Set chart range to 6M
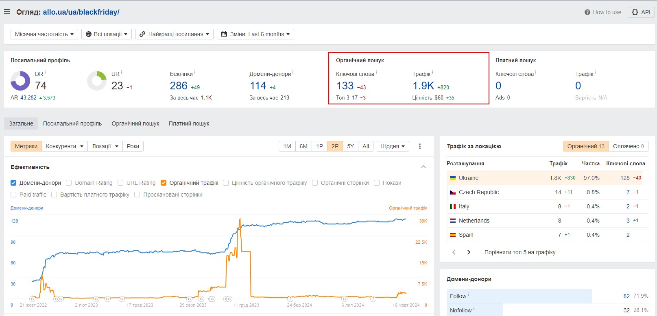657x316 pixels. (303, 146)
